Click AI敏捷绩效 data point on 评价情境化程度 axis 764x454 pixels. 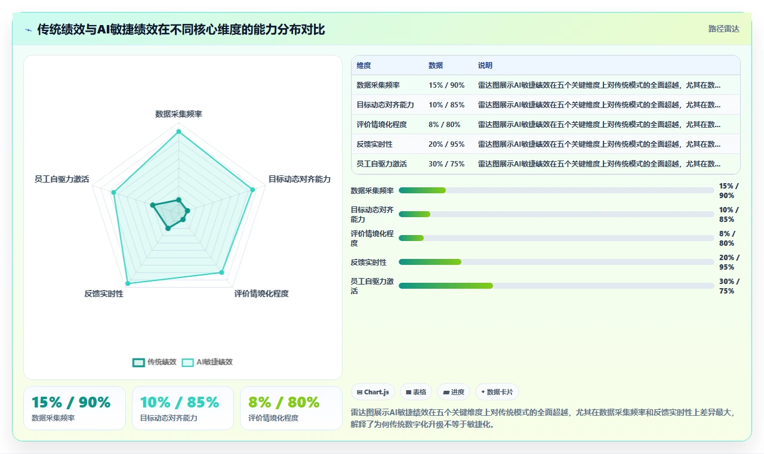(221, 273)
